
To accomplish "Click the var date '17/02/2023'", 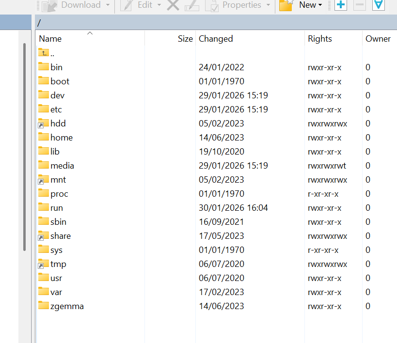I will tap(222, 292).
